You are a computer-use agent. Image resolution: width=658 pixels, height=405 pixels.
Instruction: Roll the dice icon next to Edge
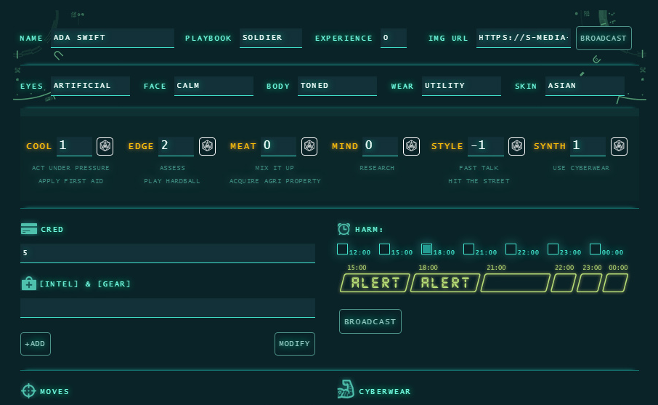[208, 146]
